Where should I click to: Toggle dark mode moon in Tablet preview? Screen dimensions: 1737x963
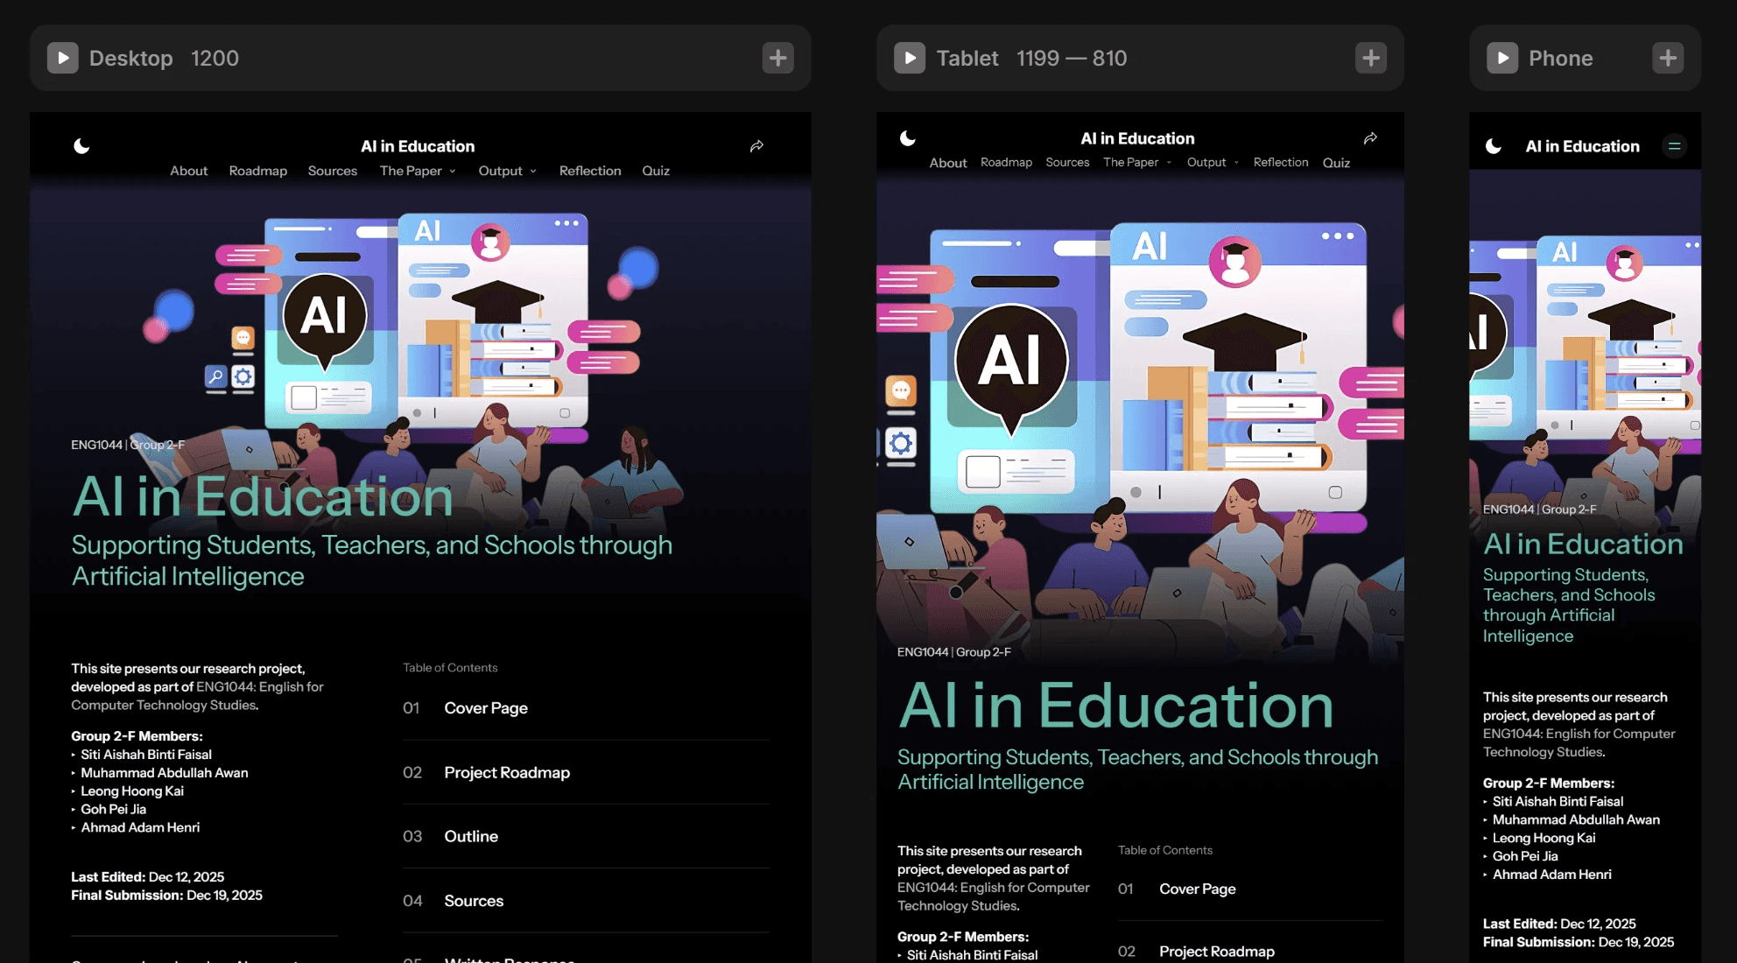tap(908, 138)
